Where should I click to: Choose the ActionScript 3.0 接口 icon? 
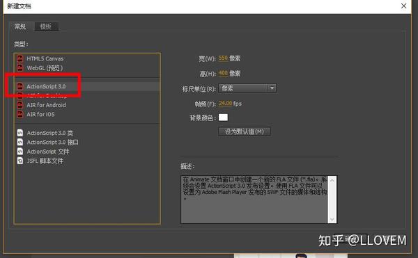click(x=20, y=142)
